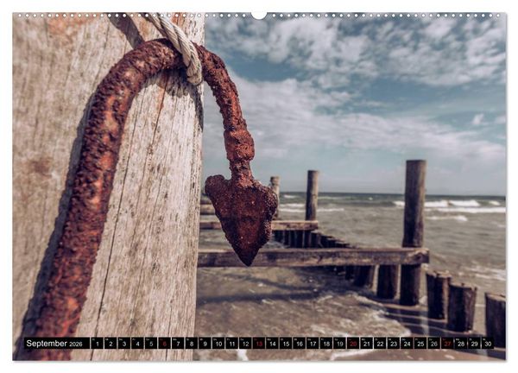The height and width of the screenshot is (373, 518).
Task: Click the rope tied around the anchor
Action: (x=179, y=47)
